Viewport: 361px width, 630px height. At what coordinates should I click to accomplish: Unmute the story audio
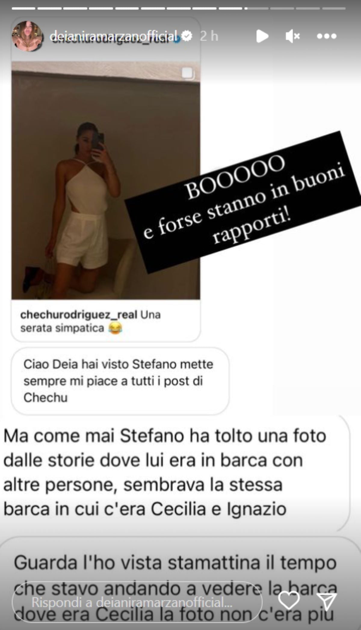tap(292, 36)
